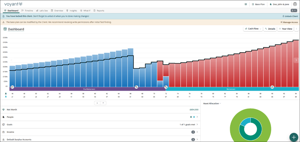Viewport: 300px width, 142px height.
Task: Click the user account profile icon
Action: (295, 4)
